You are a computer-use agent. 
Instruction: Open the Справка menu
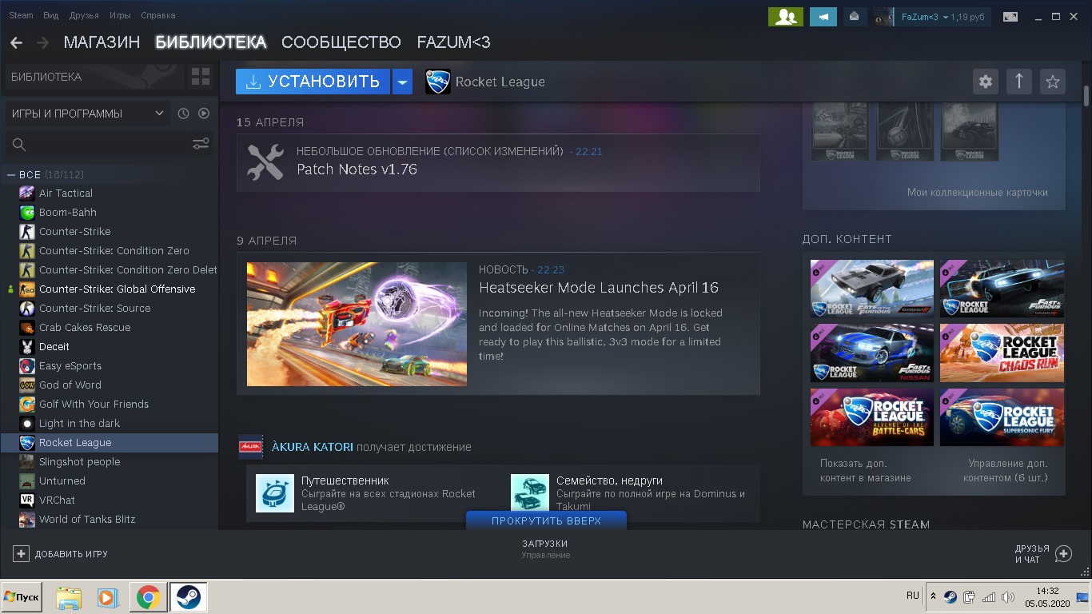click(157, 15)
